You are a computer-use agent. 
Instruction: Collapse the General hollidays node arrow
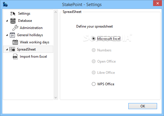[x=7, y=35]
